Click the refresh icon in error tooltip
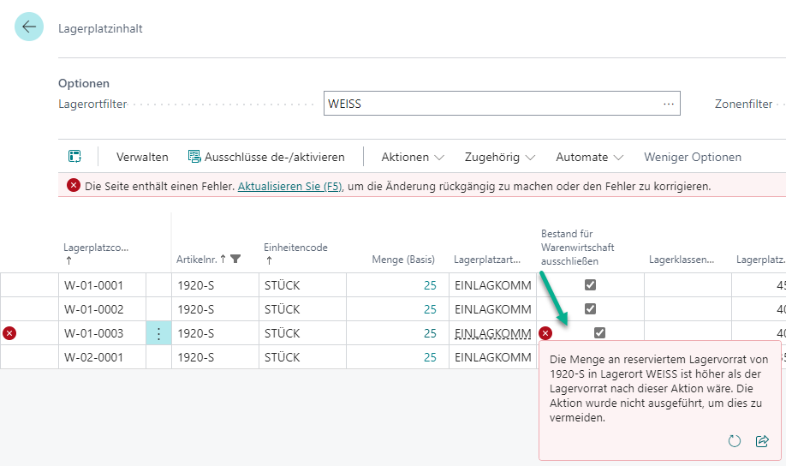The width and height of the screenshot is (786, 466). [734, 441]
